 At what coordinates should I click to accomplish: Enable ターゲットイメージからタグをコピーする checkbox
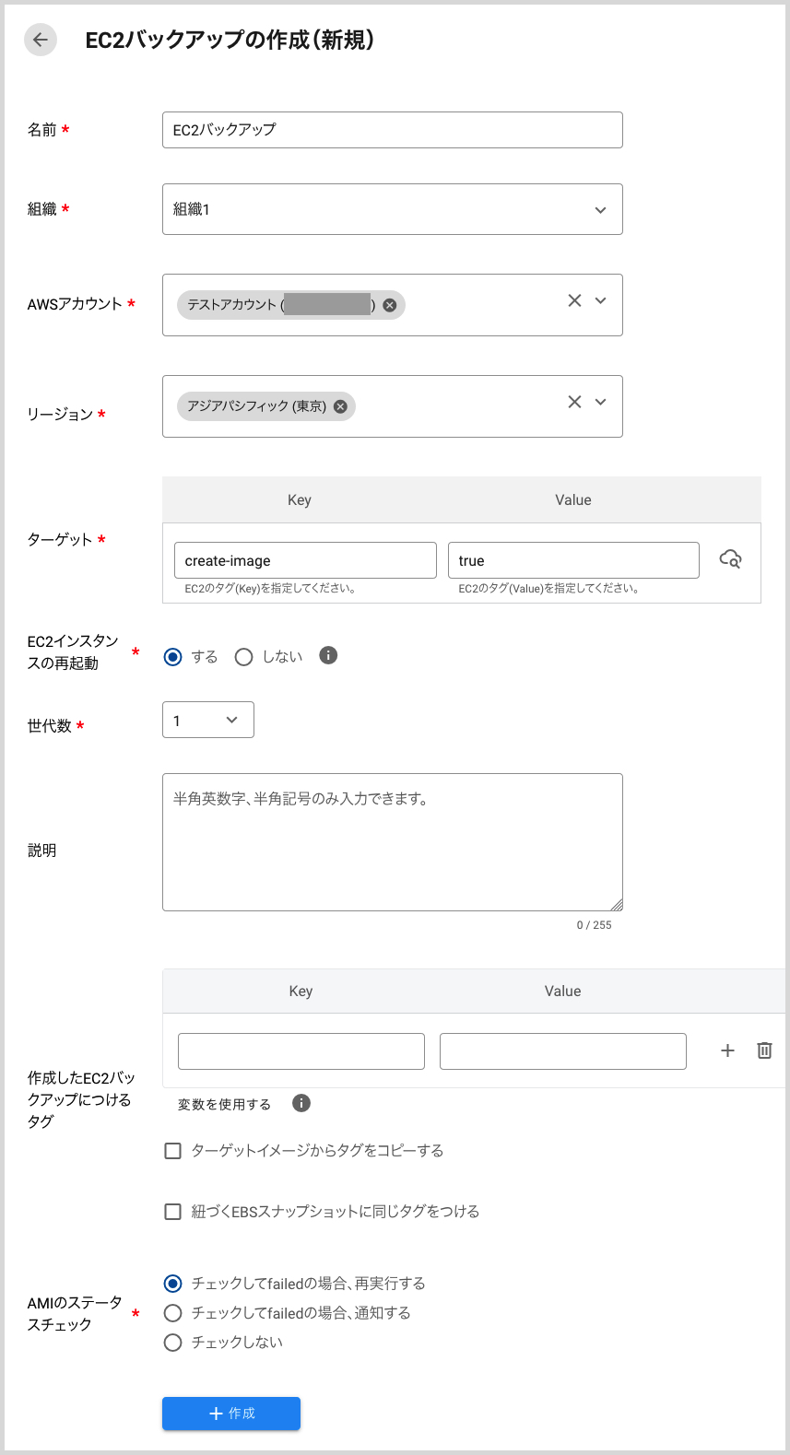coord(172,1151)
